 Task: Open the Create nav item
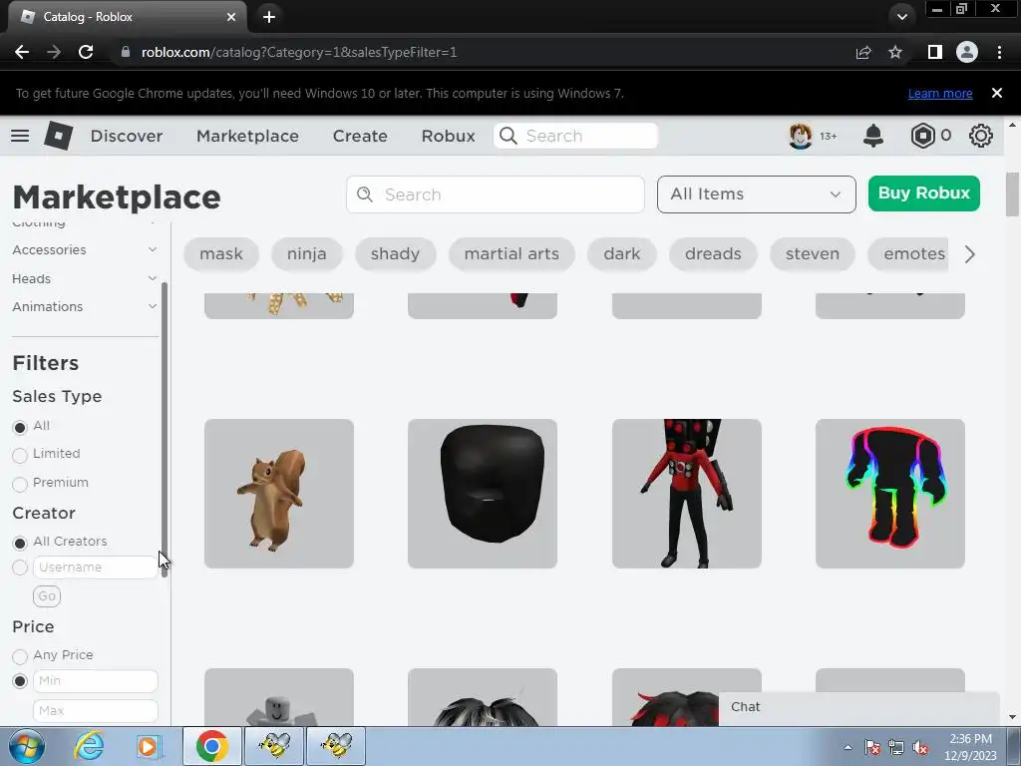[x=360, y=136]
